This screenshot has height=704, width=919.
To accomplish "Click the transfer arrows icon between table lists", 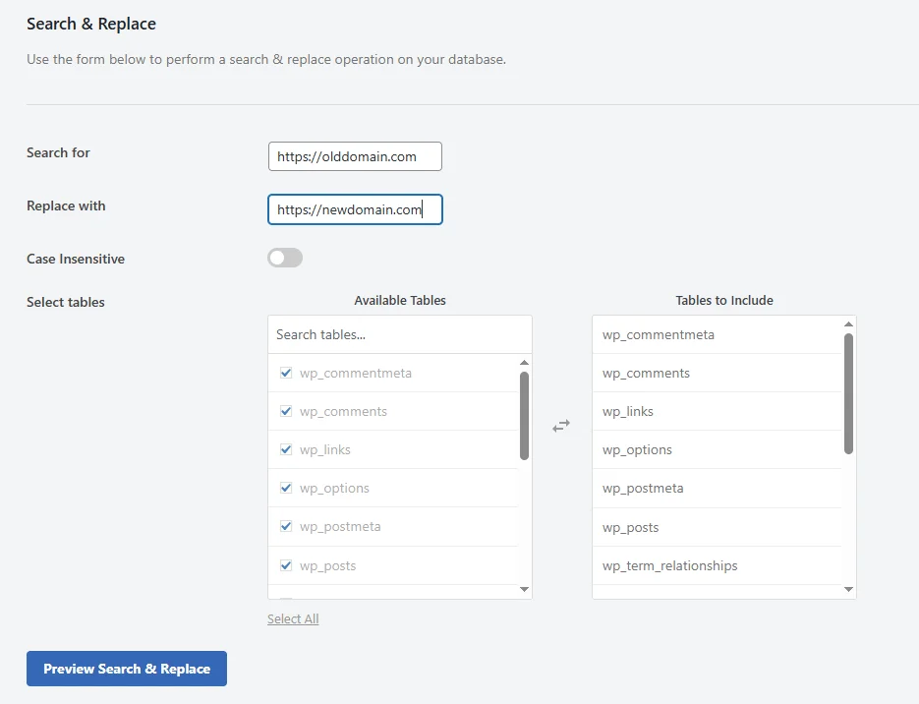I will 561,425.
